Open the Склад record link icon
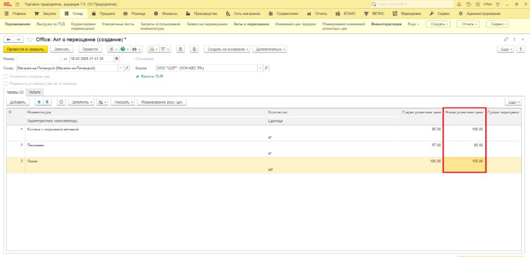Screen dimensions: 530x257 click(x=127, y=68)
